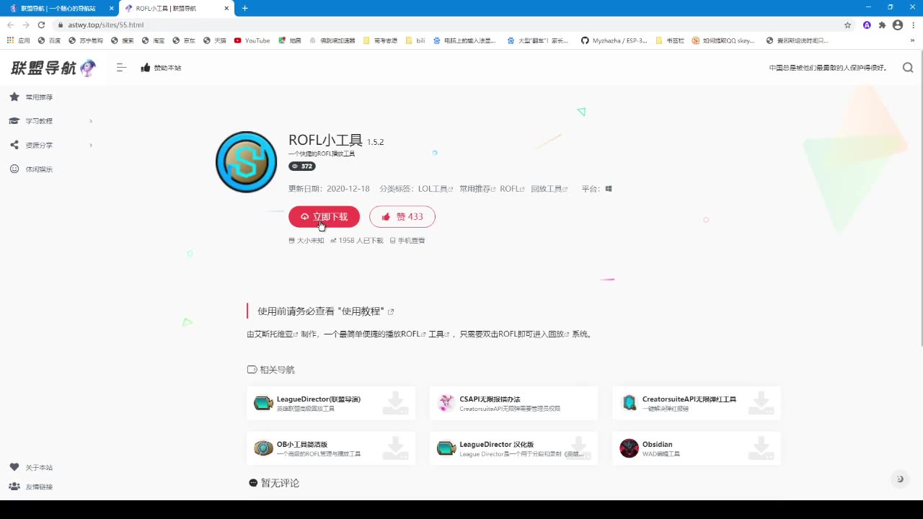Click the browser back arrow

click(10, 25)
